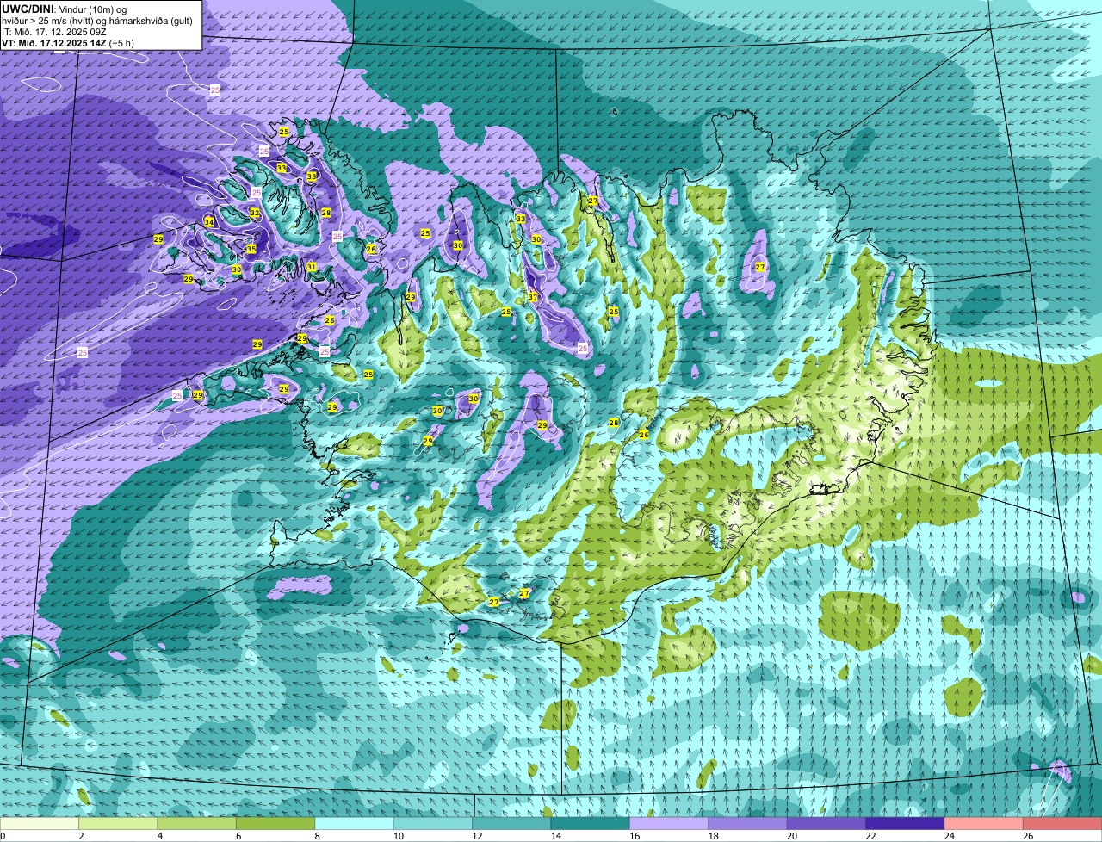Click the "0" tick label on the color scale
This screenshot has width=1102, height=842.
coord(3,836)
